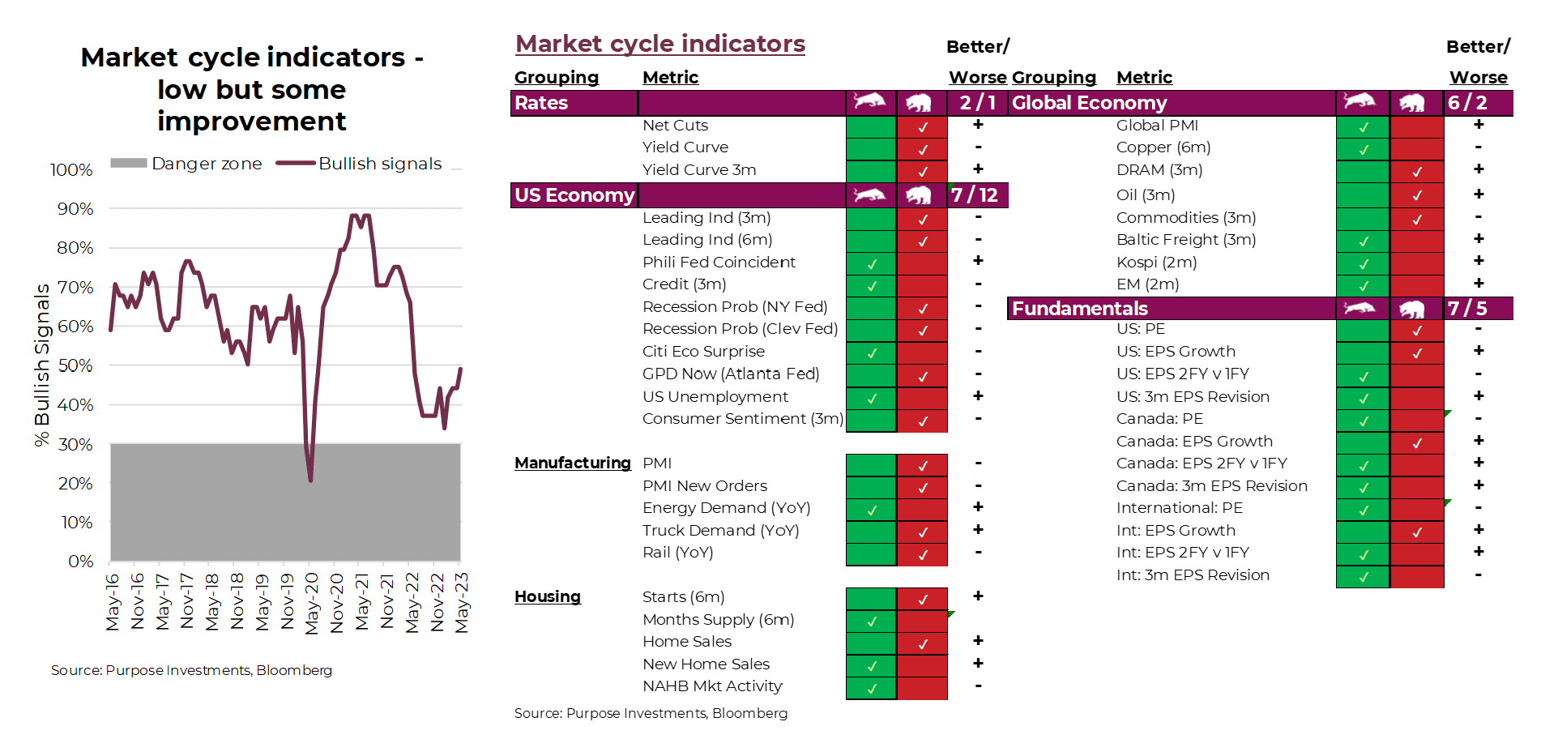
Task: Click the Consumer Sentiment (3m) metric label
Action: [x=743, y=419]
